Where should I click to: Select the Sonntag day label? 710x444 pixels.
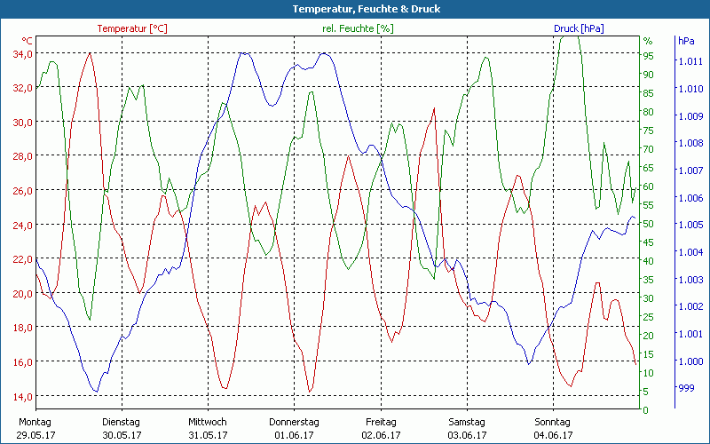[553, 422]
